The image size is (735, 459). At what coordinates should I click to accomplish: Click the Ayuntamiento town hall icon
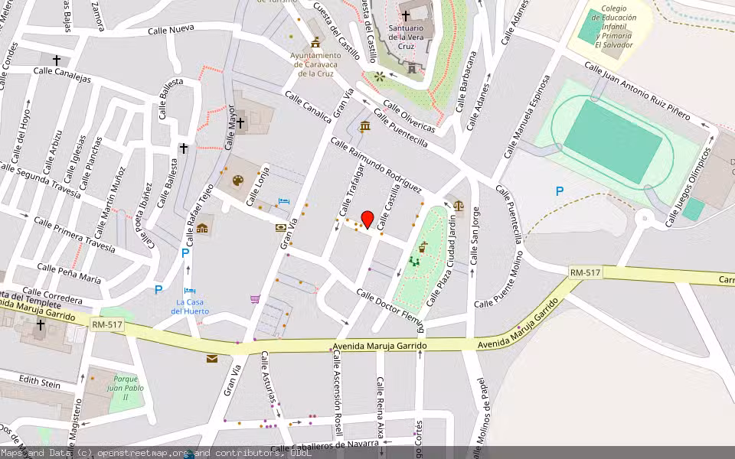click(316, 43)
